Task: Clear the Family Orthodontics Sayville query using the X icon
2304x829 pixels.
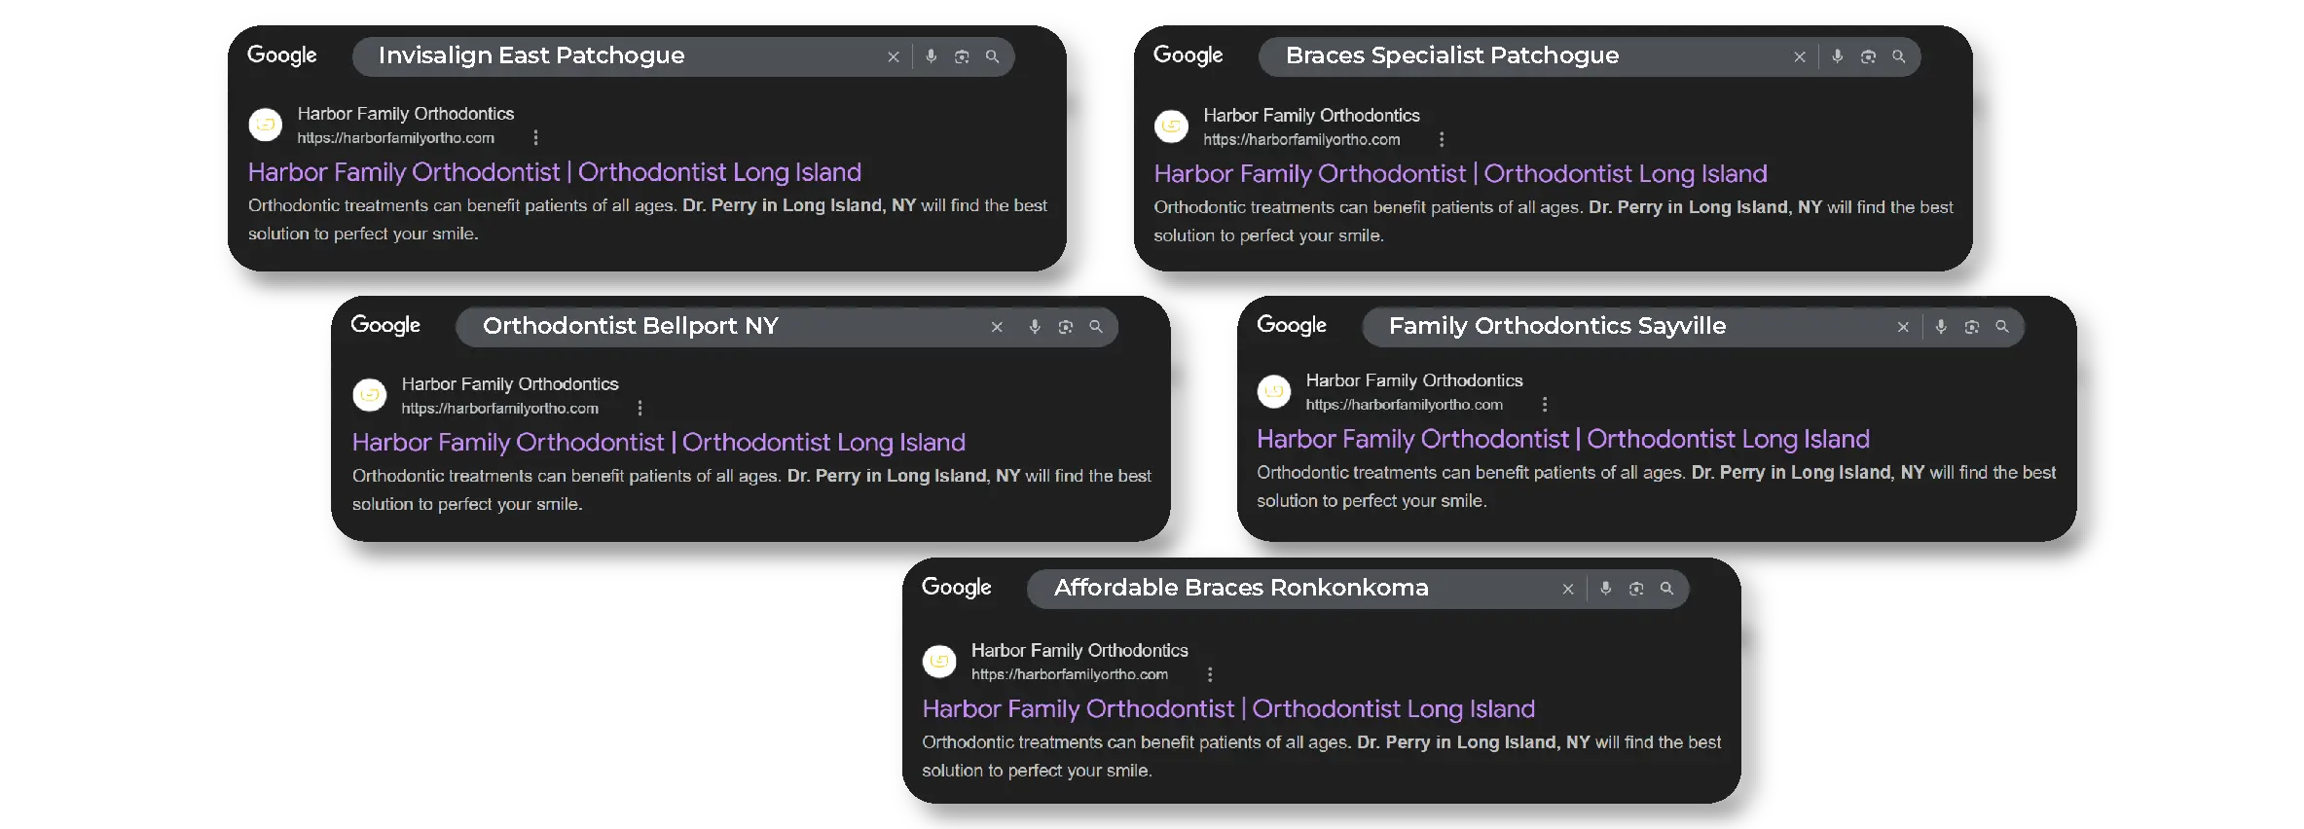Action: (x=1903, y=327)
